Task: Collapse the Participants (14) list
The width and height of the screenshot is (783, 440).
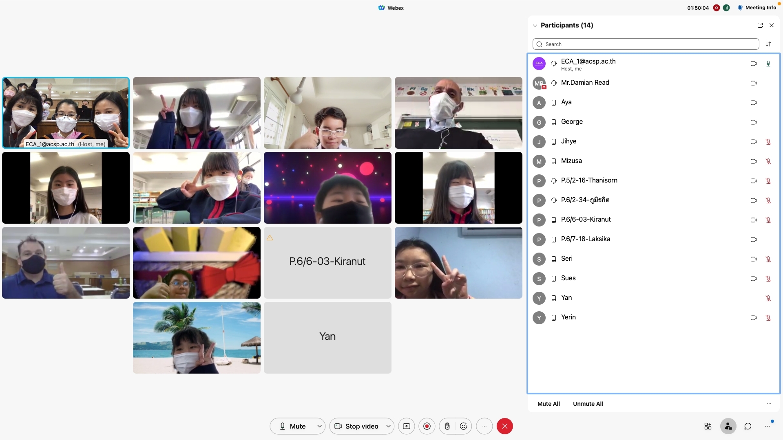Action: (x=535, y=25)
